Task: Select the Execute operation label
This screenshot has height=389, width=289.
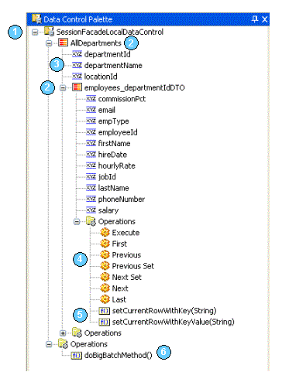Action: tap(126, 233)
